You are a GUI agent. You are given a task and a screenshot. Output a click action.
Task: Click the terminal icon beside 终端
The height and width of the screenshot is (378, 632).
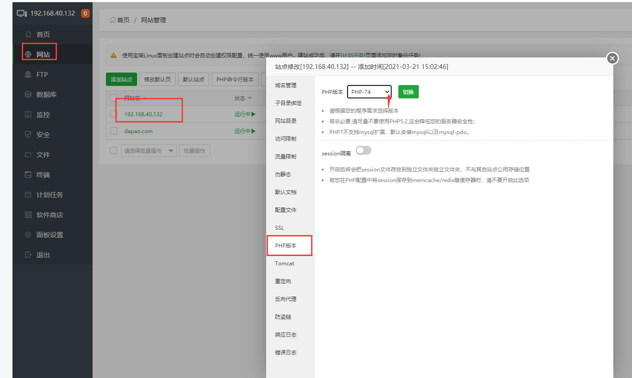[x=28, y=175]
